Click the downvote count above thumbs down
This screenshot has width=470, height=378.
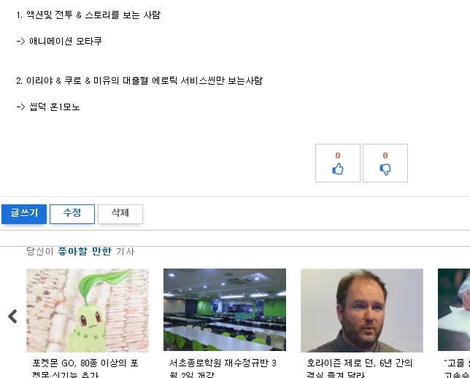385,155
